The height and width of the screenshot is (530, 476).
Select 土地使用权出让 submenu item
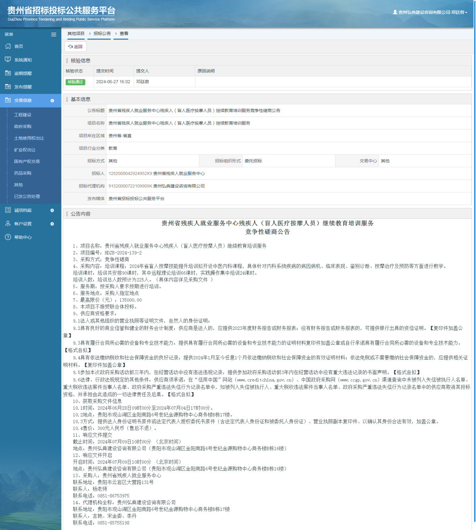29,138
